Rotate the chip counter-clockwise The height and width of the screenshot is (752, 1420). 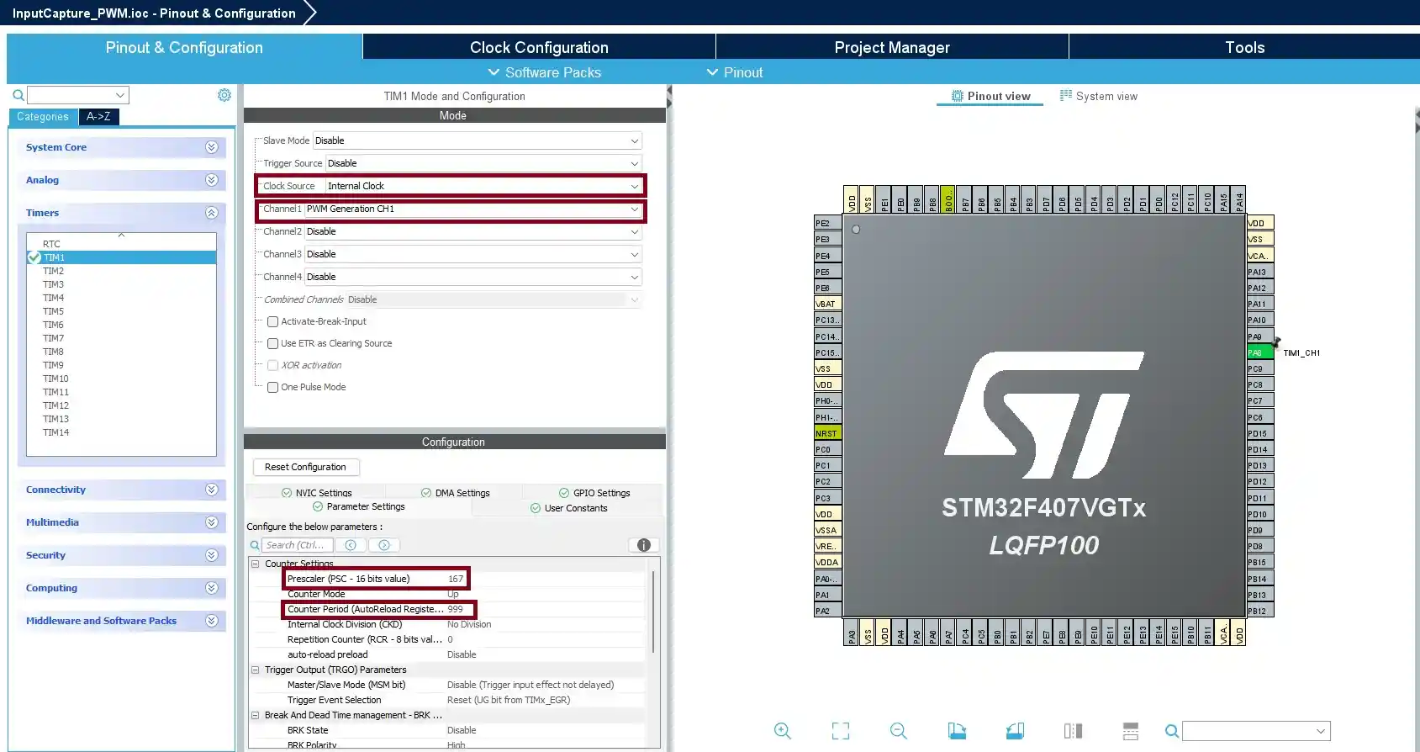1015,731
